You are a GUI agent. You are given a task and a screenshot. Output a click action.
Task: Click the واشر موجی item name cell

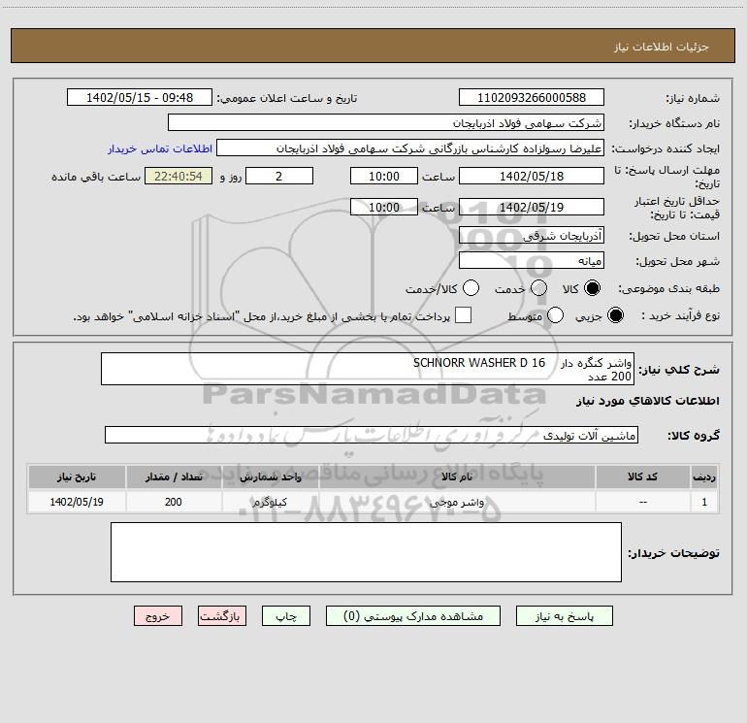click(x=456, y=502)
